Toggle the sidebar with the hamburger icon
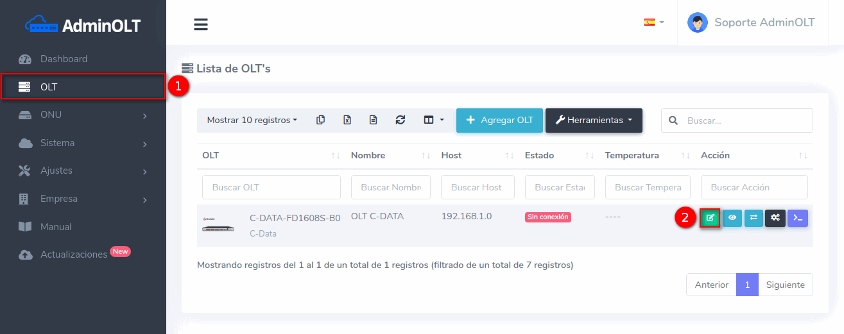The height and width of the screenshot is (334, 844). 201,24
